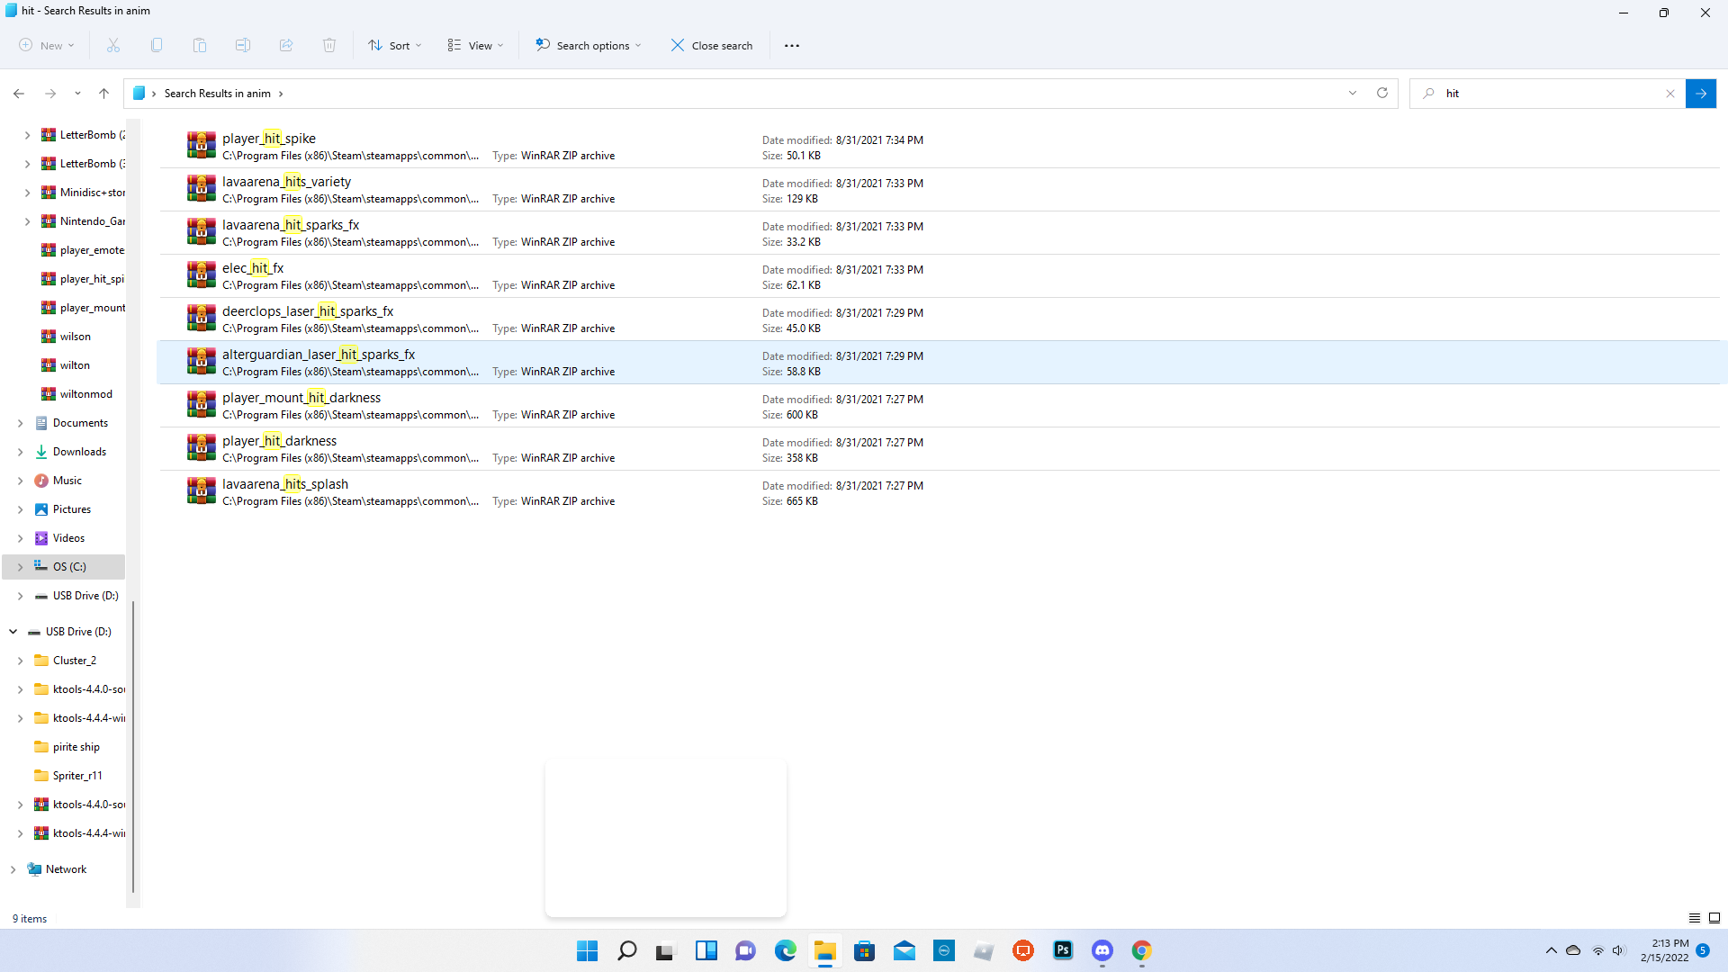
Task: Click the Back navigation arrow
Action: (x=19, y=93)
